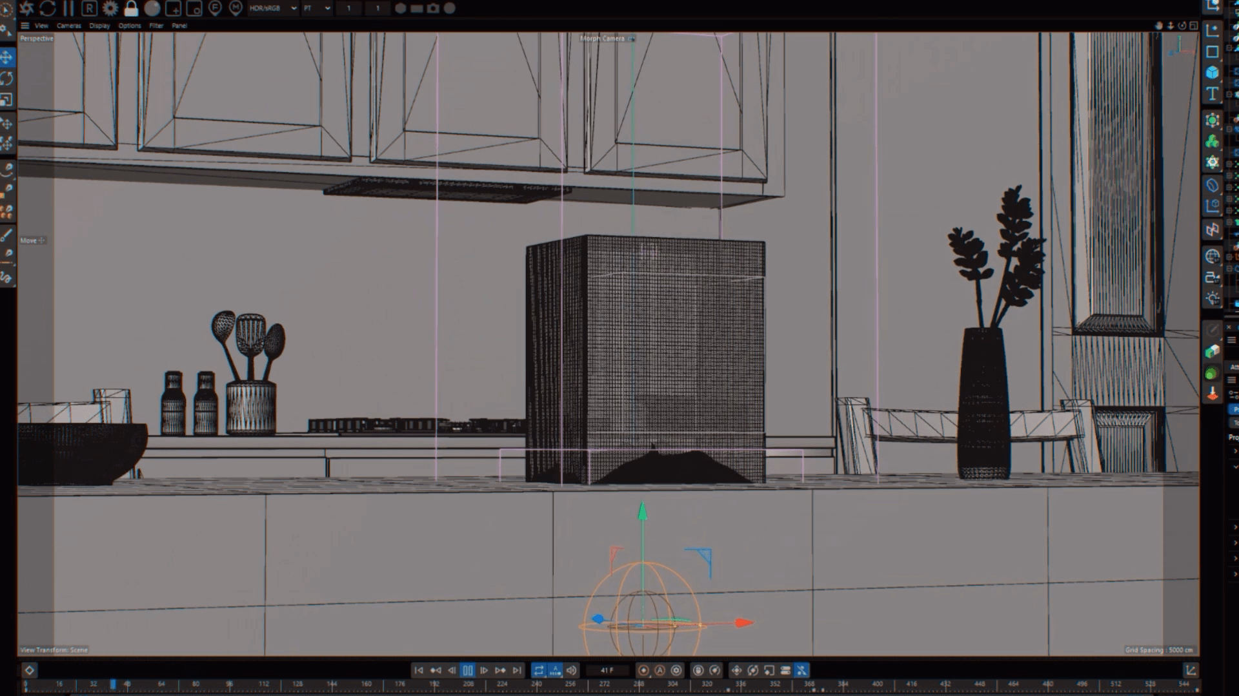Click the hexagon icon in Octane toolbar

click(x=401, y=8)
